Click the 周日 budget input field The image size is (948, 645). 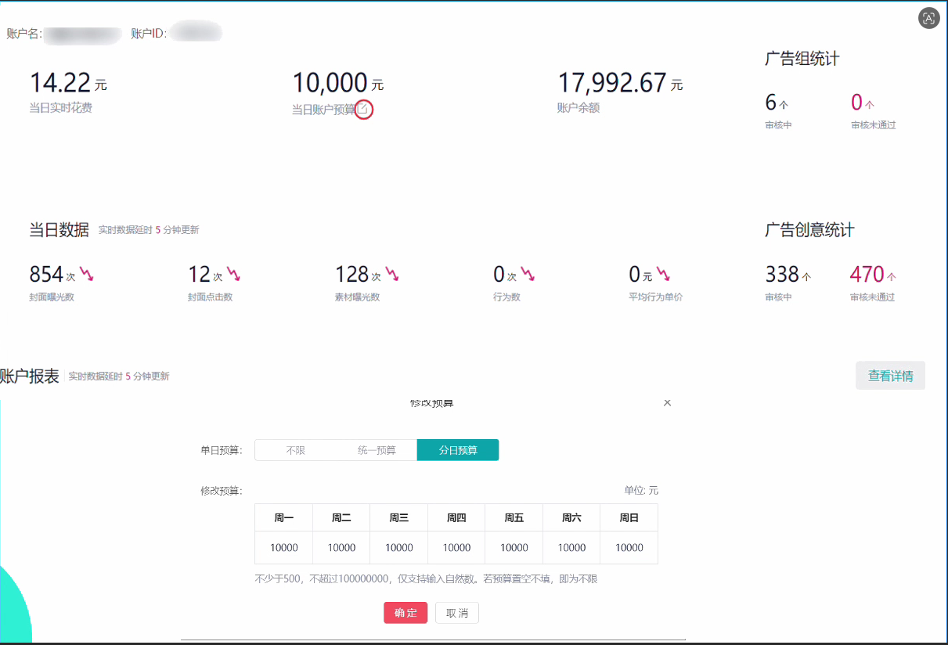(629, 548)
